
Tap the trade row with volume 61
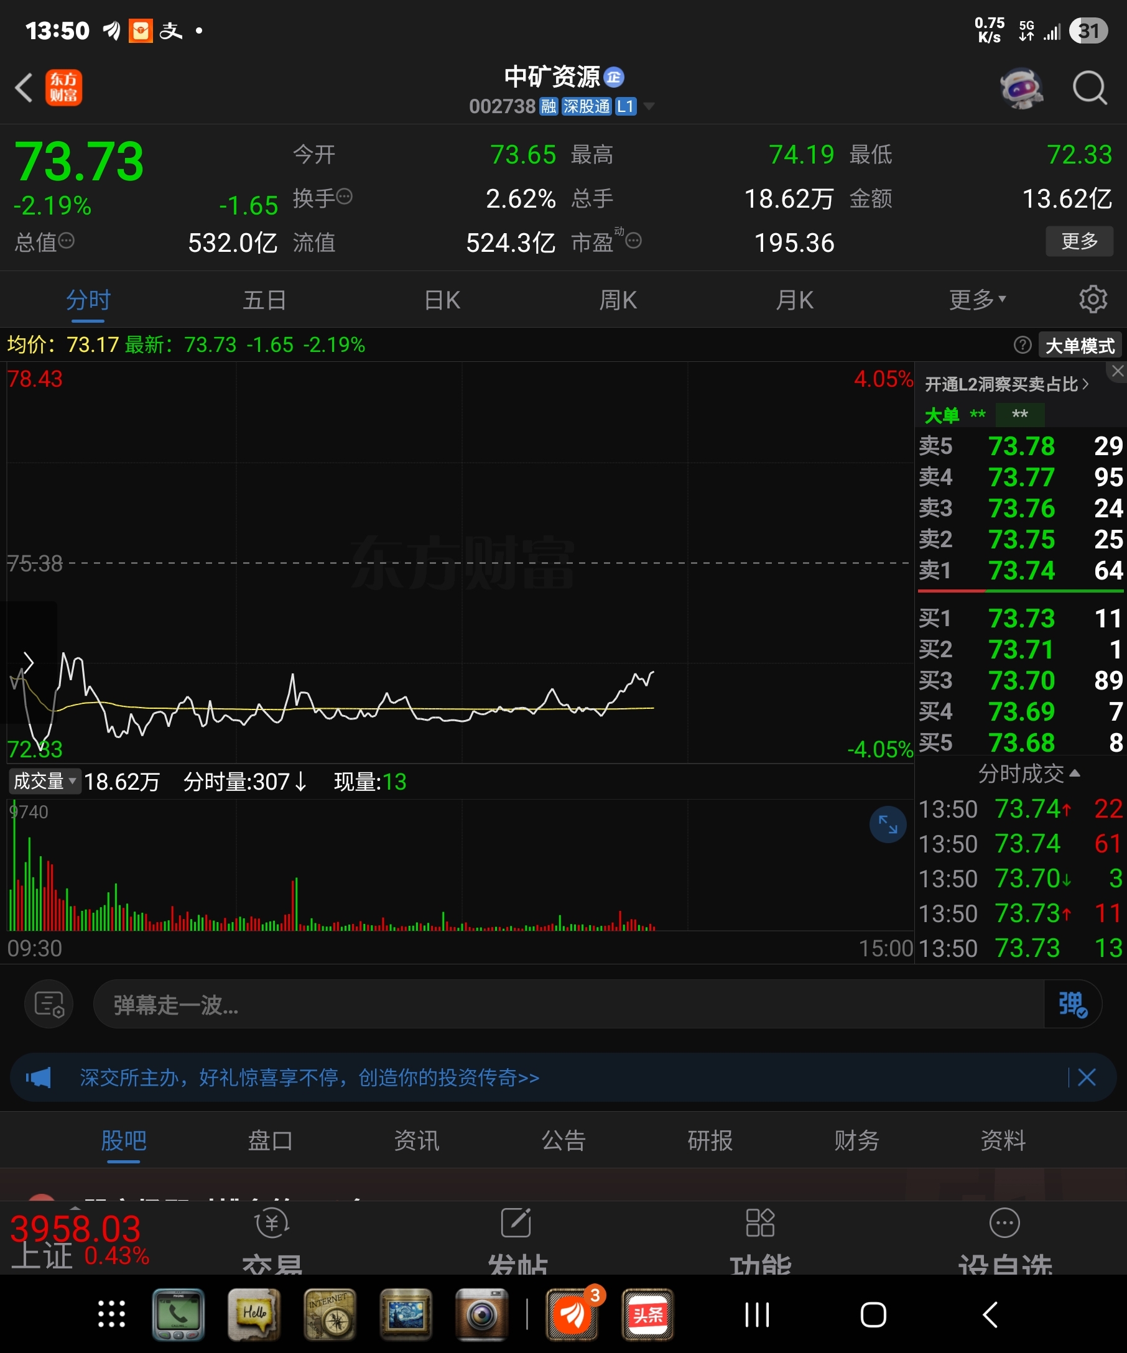point(1021,844)
